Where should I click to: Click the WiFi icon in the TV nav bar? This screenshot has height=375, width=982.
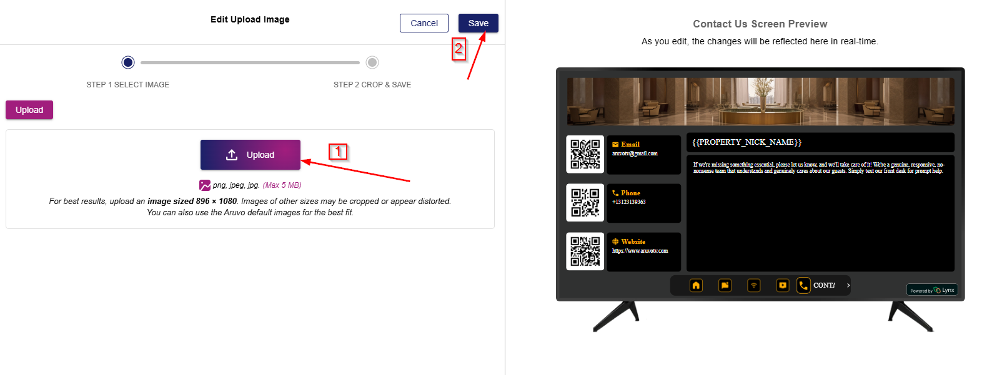754,285
